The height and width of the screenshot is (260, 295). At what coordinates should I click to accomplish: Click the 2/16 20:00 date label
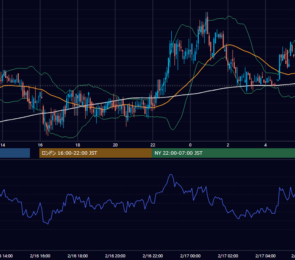coord(115,256)
